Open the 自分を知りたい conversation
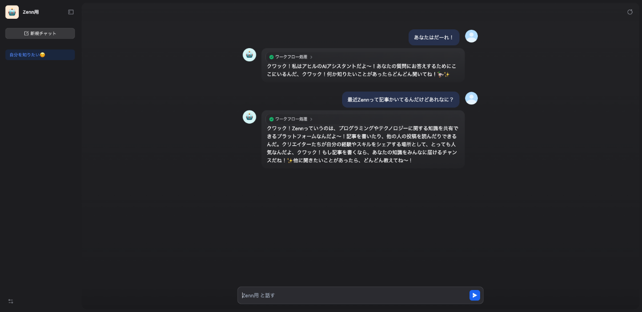The width and height of the screenshot is (642, 312). pos(40,55)
